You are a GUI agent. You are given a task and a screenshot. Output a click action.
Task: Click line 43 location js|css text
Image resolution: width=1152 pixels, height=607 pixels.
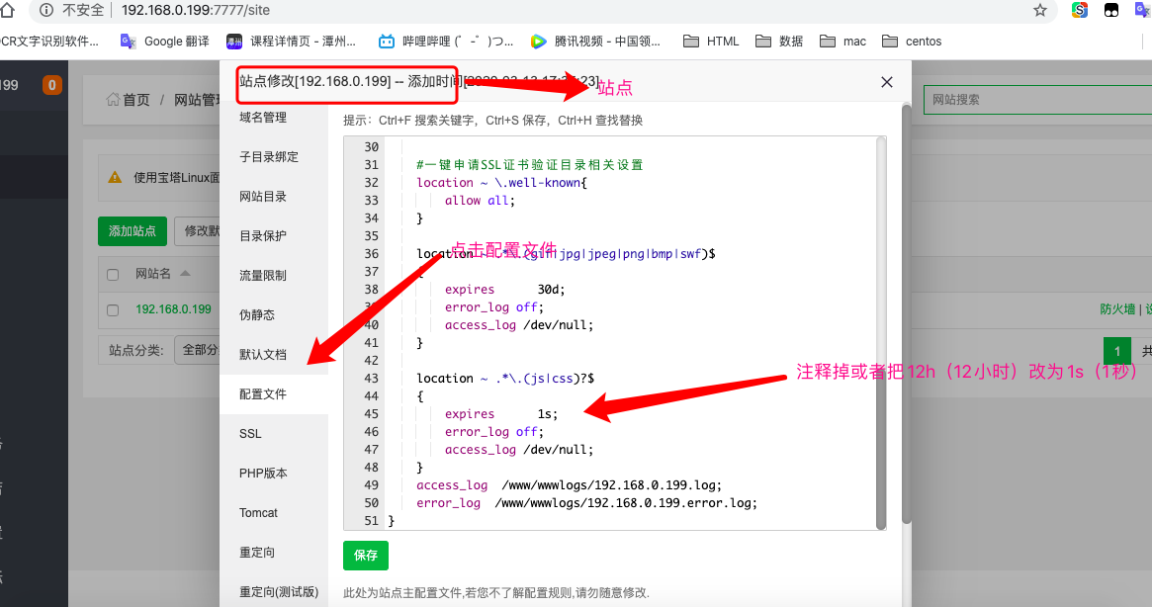coord(505,379)
